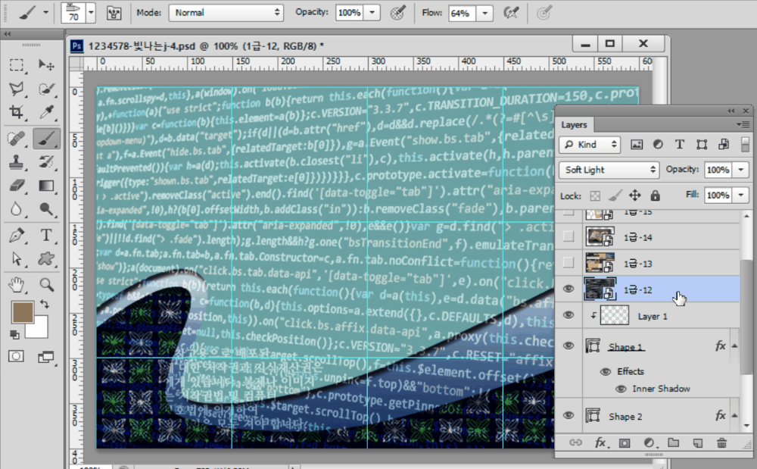Delete layer using trash icon

721,443
